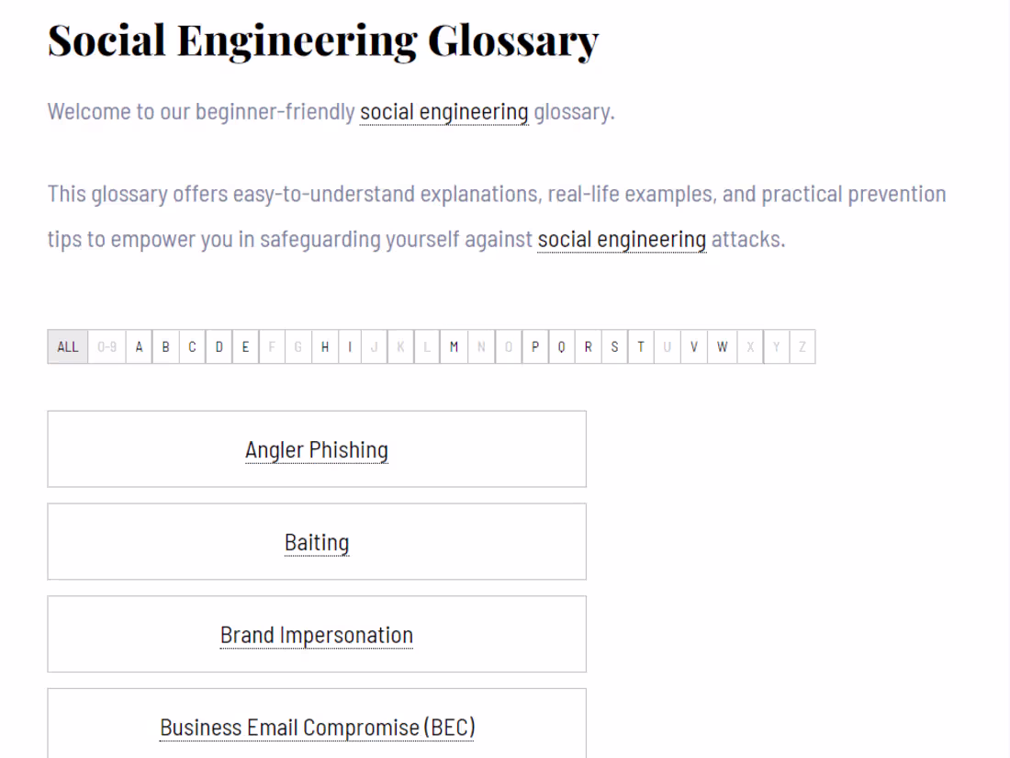1010x758 pixels.
Task: Select the S letter filter
Action: pos(613,346)
